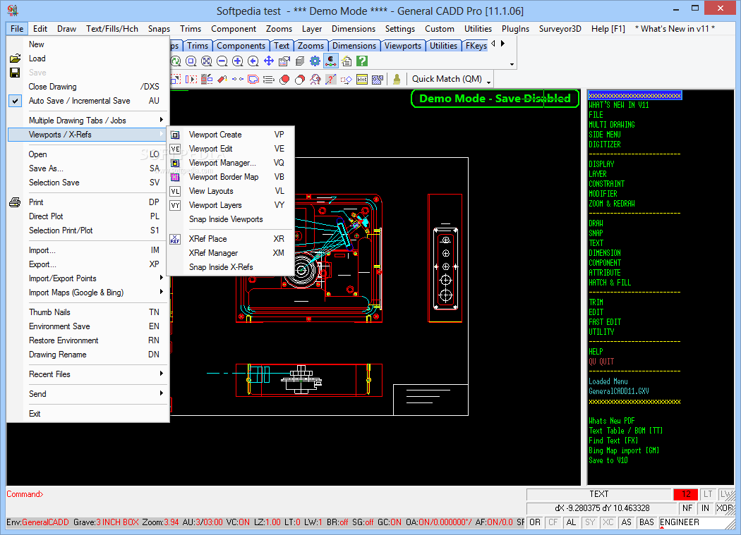This screenshot has width=741, height=535.
Task: Click the yellow 'blot' icon in toolbar
Action: pos(362,80)
